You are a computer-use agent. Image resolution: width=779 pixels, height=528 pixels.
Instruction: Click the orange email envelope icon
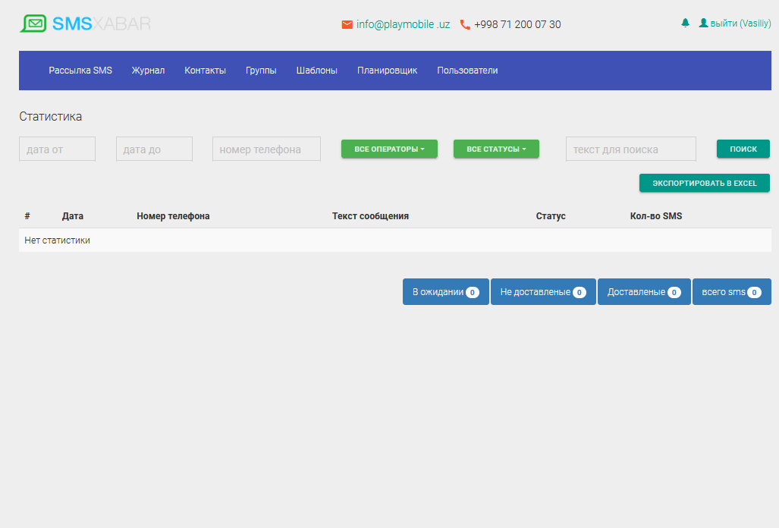point(347,24)
